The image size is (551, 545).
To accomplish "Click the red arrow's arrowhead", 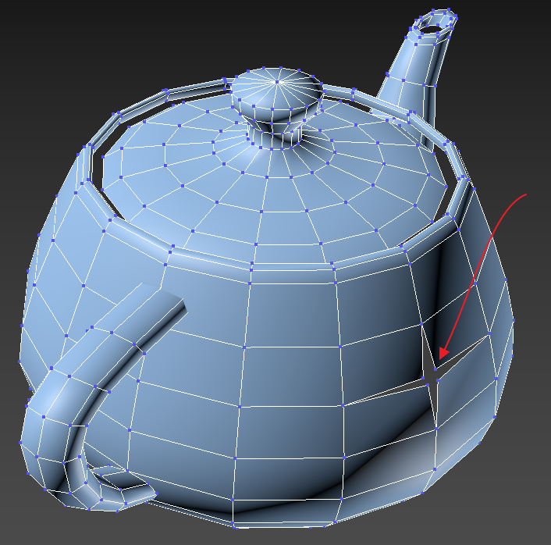I will pyautogui.click(x=444, y=353).
